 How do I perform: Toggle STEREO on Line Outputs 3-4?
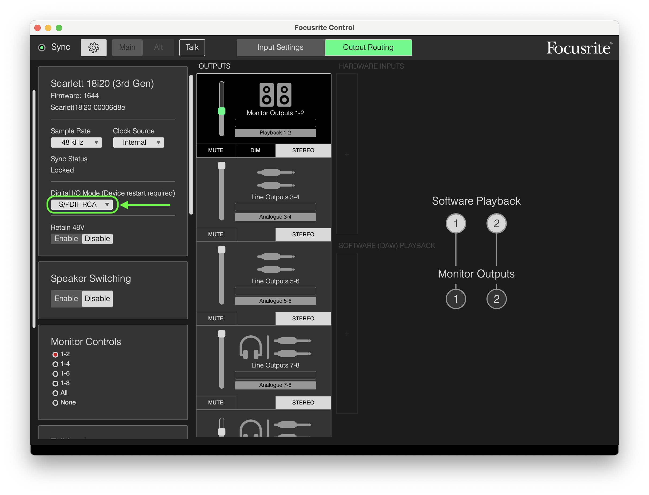pyautogui.click(x=303, y=234)
